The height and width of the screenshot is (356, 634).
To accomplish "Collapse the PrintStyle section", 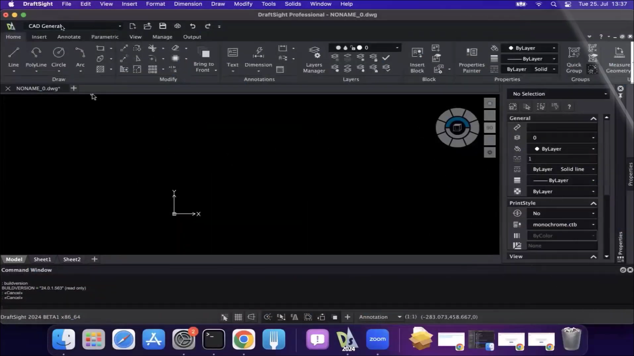I will coord(594,203).
